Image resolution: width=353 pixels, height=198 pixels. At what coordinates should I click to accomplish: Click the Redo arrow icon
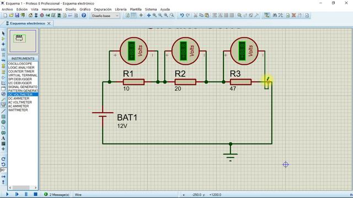click(x=188, y=15)
